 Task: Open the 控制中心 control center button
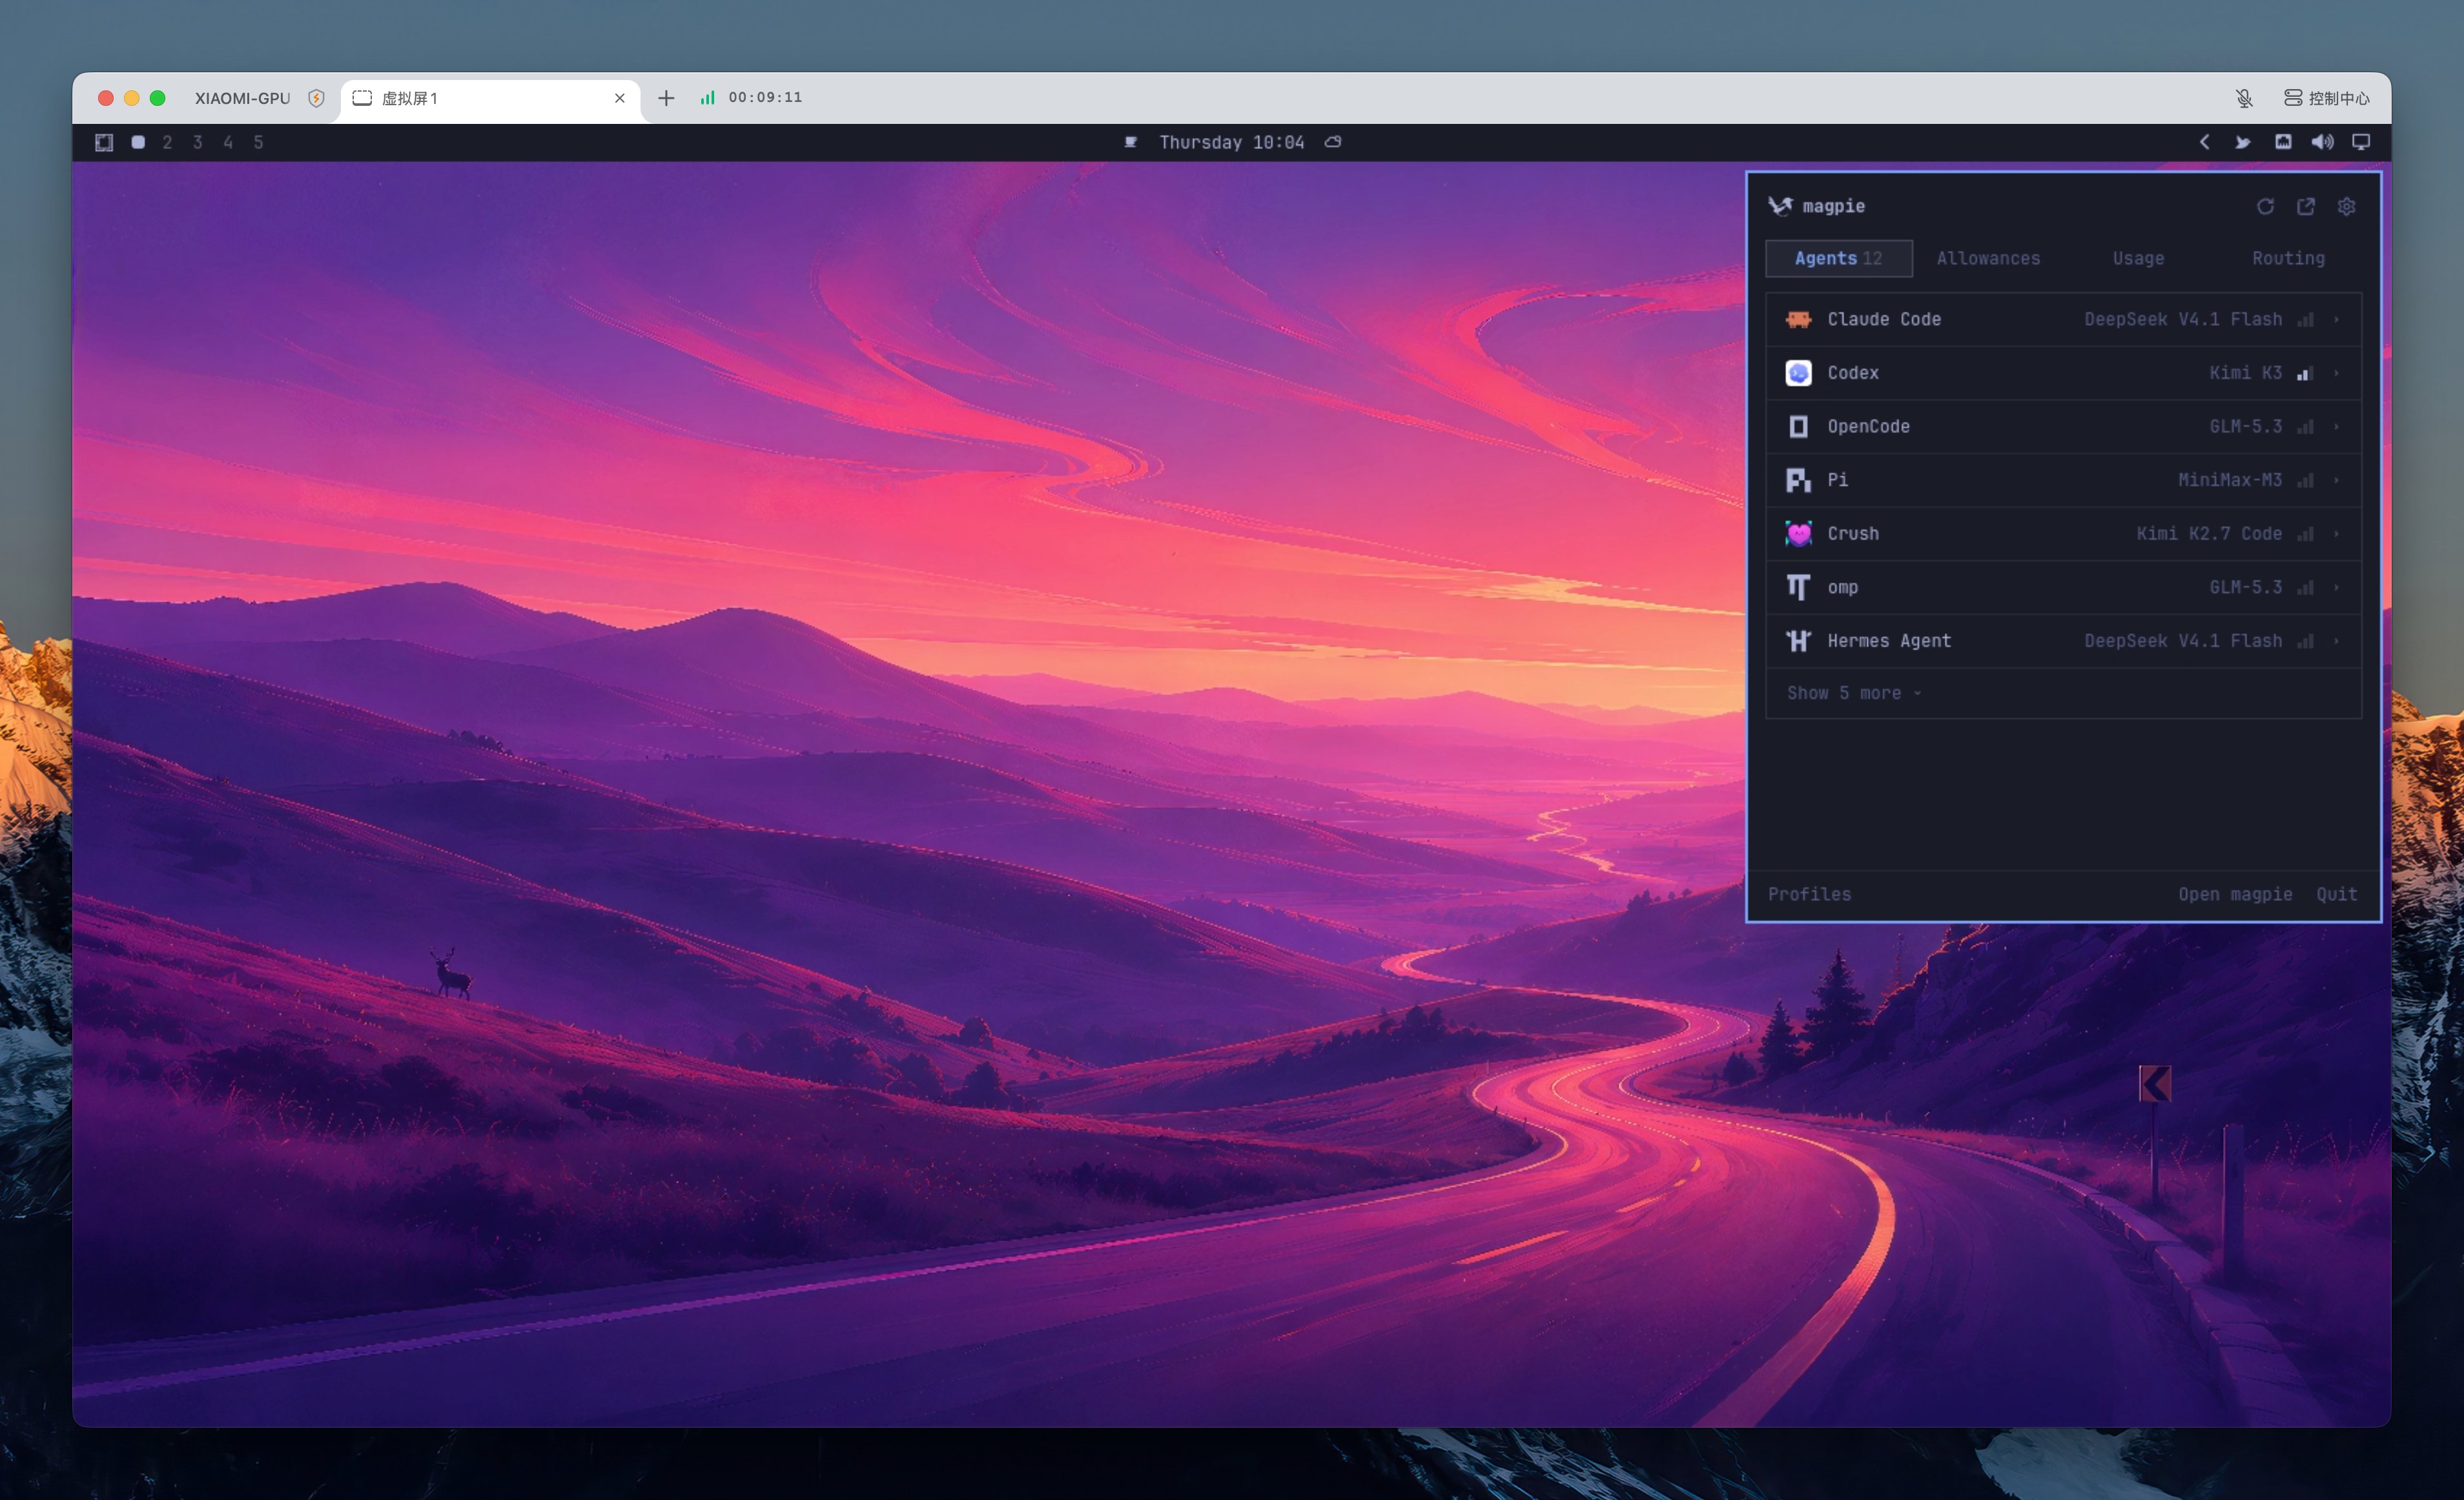[2327, 98]
